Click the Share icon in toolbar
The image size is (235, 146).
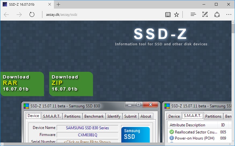pyautogui.click(x=217, y=14)
